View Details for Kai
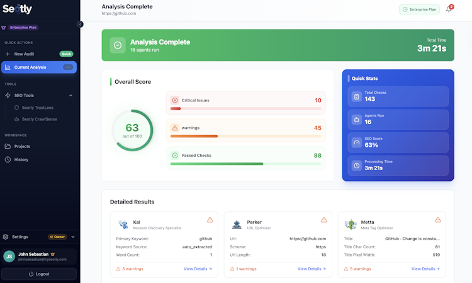472x283 pixels. tap(198, 269)
